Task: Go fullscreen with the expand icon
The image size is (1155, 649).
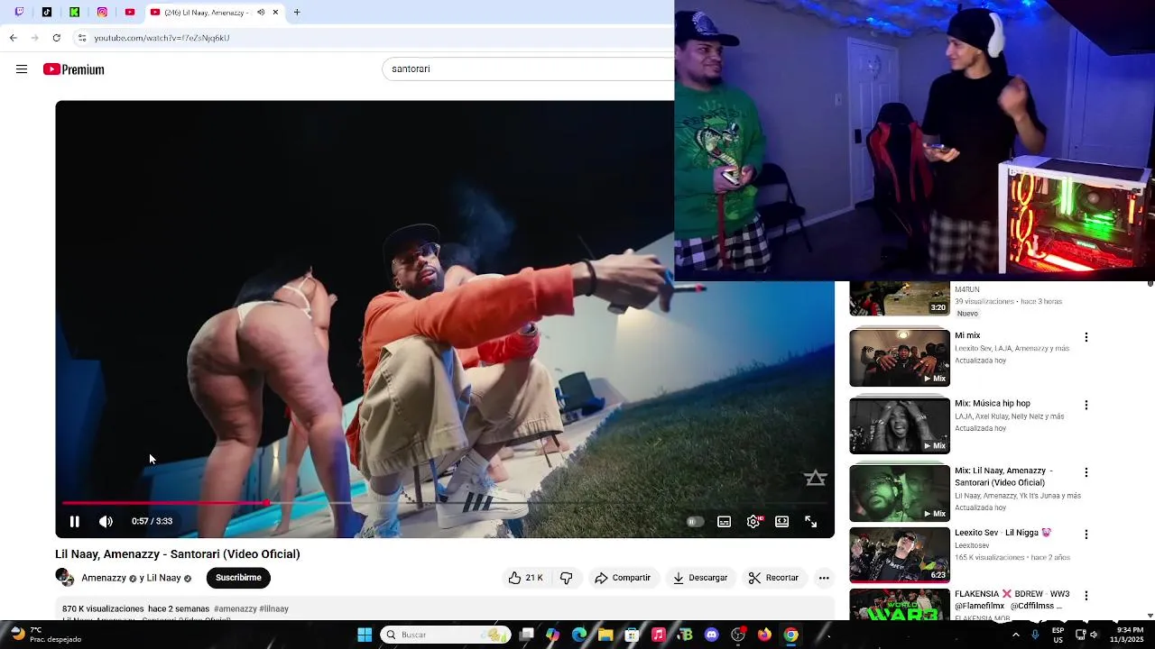Action: click(x=810, y=521)
